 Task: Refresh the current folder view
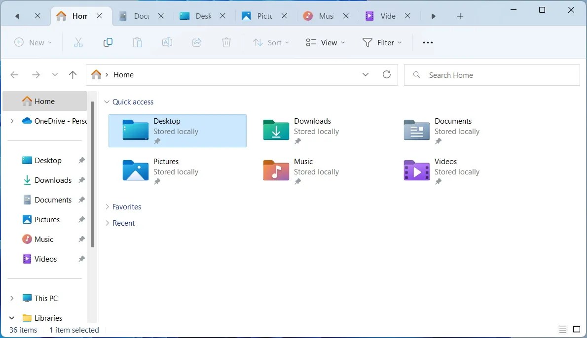coord(387,74)
